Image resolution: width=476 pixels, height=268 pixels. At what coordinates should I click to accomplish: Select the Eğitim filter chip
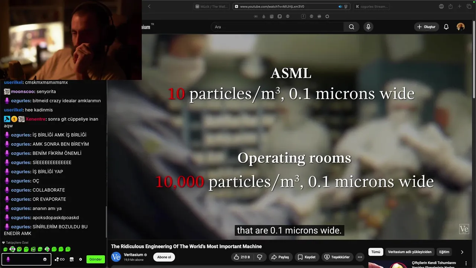tap(444, 252)
